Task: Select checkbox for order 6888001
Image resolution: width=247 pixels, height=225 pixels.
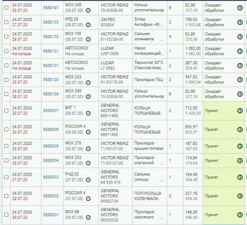Action: pyautogui.click(x=6, y=214)
